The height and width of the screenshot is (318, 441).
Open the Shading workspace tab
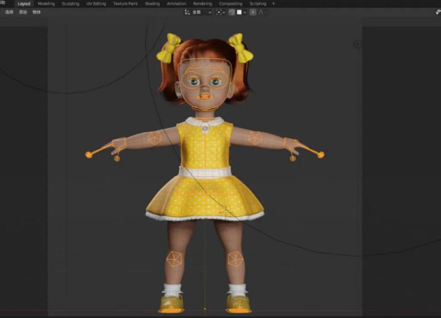[x=152, y=3]
